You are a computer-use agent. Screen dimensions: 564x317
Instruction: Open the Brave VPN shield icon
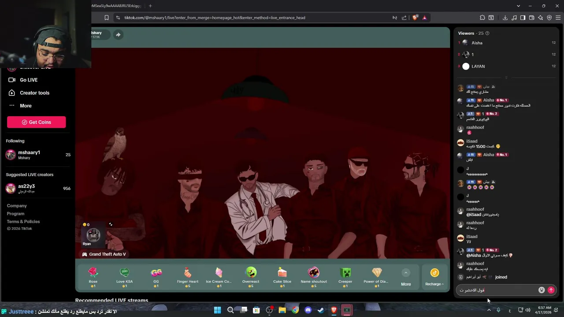[549, 18]
